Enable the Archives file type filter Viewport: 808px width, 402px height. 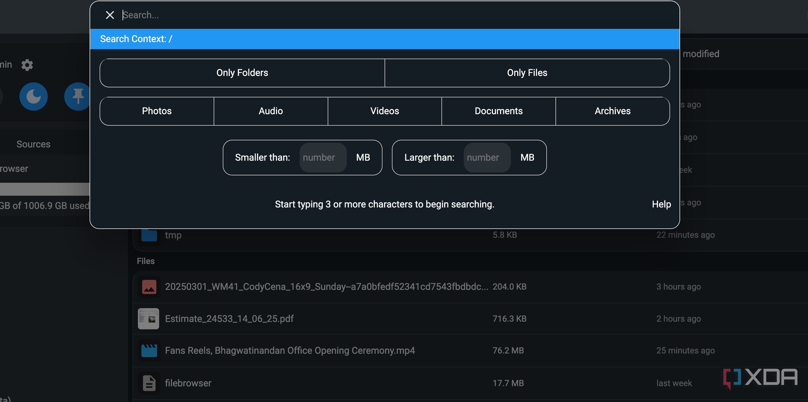613,111
